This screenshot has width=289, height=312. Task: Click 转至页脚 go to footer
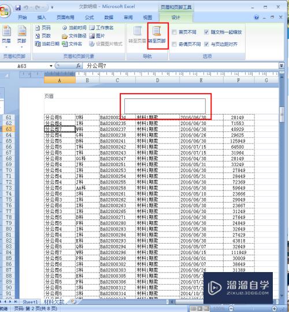pyautogui.click(x=157, y=35)
